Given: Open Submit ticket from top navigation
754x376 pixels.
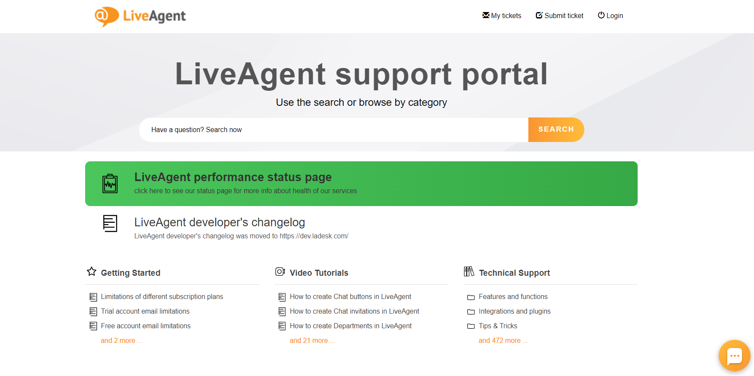Looking at the screenshot, I should (x=559, y=15).
